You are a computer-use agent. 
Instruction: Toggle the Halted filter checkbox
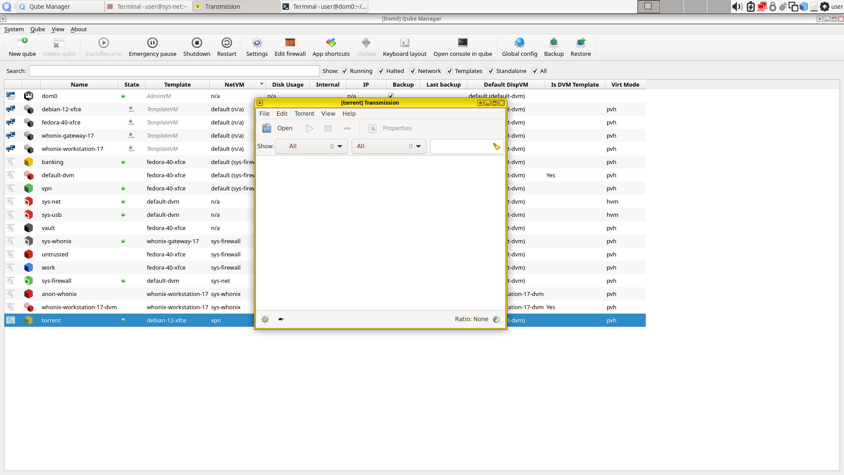[381, 71]
